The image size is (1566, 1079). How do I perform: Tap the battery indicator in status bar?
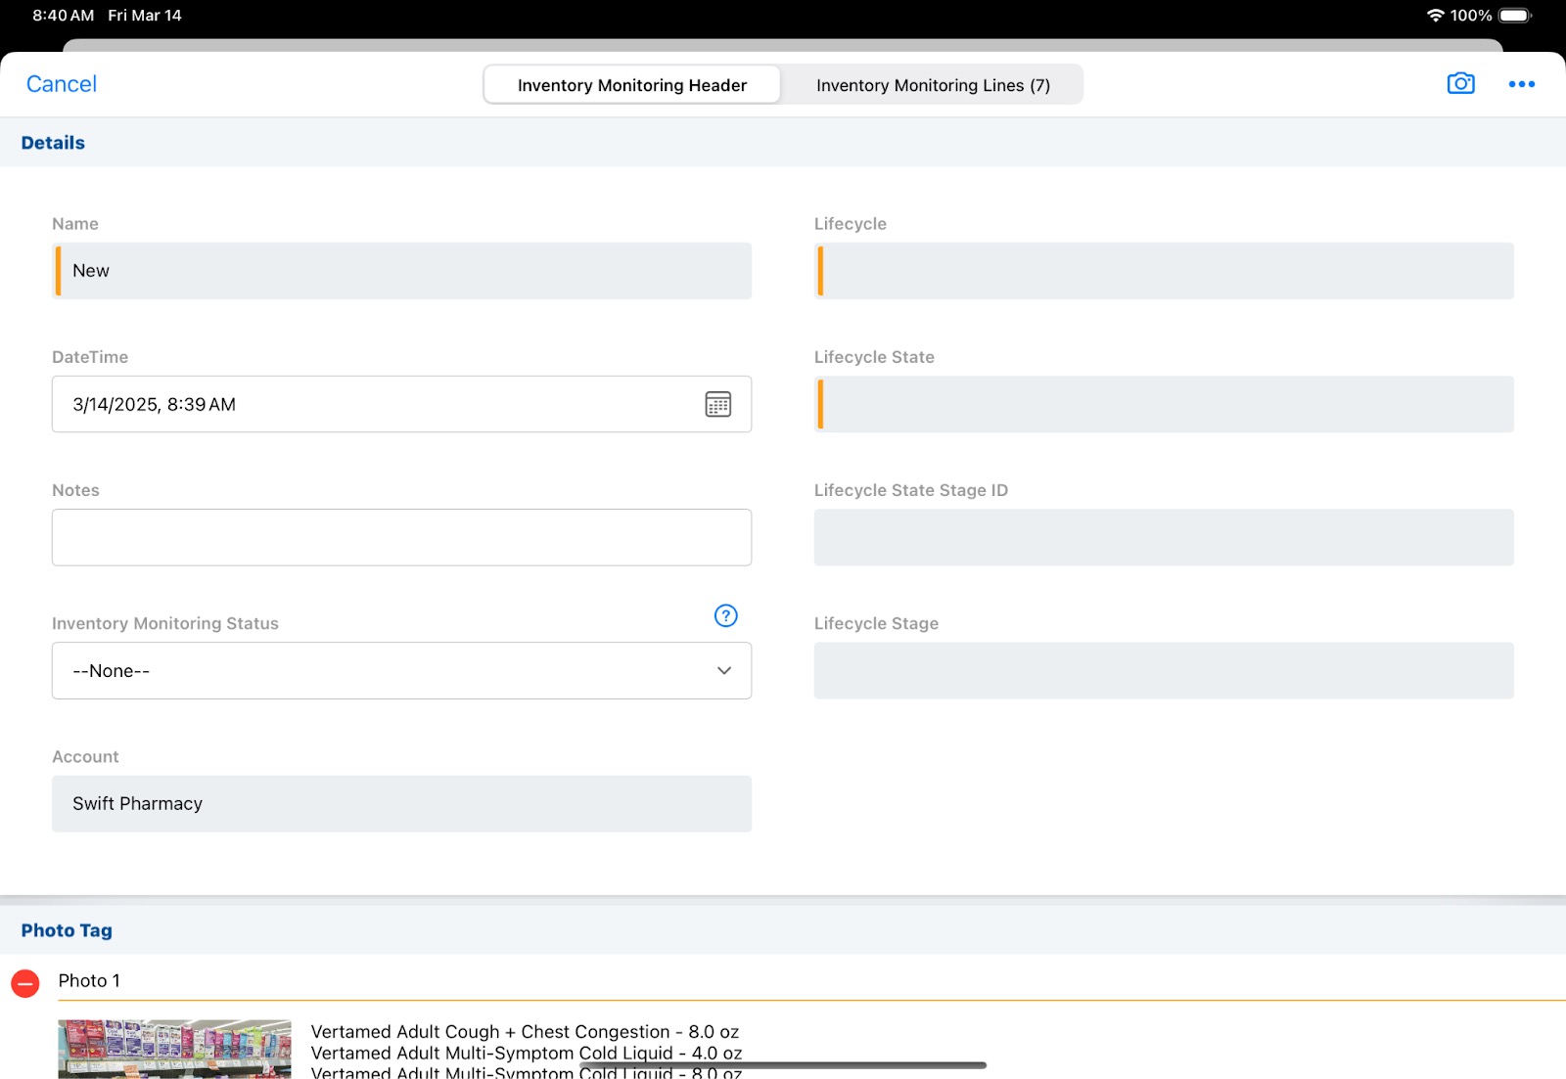point(1514,16)
